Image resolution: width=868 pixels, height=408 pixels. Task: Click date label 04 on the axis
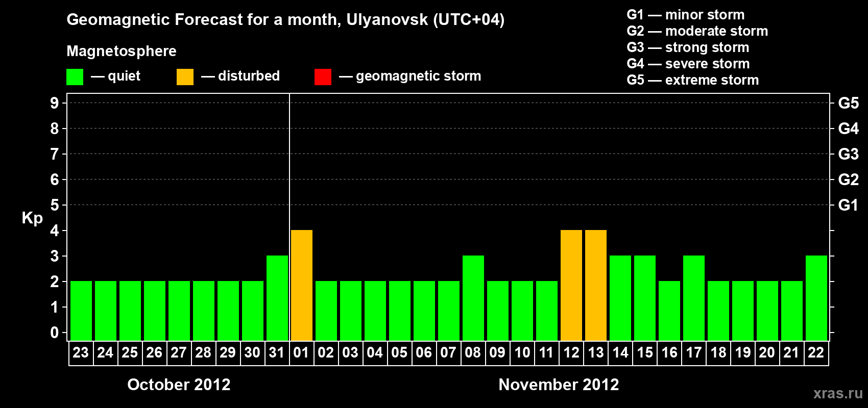[375, 352]
